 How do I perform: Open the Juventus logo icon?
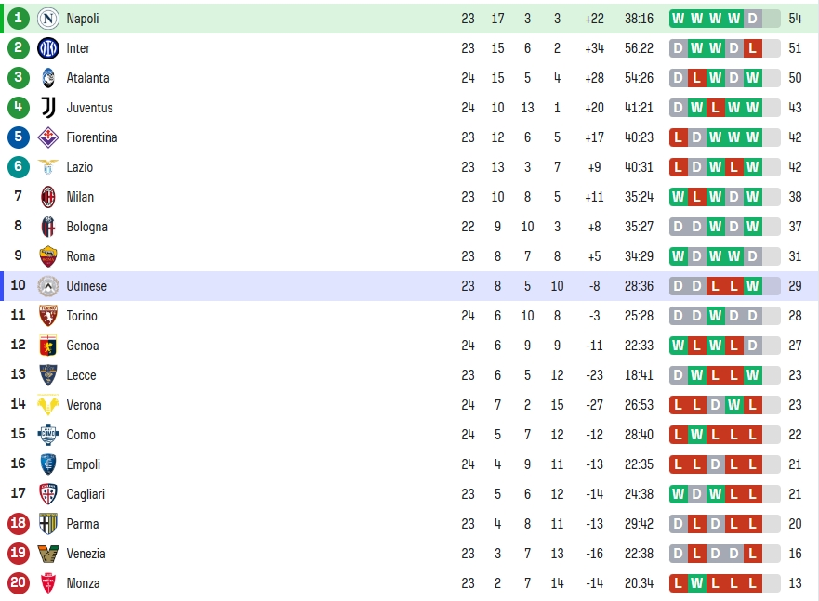[48, 108]
